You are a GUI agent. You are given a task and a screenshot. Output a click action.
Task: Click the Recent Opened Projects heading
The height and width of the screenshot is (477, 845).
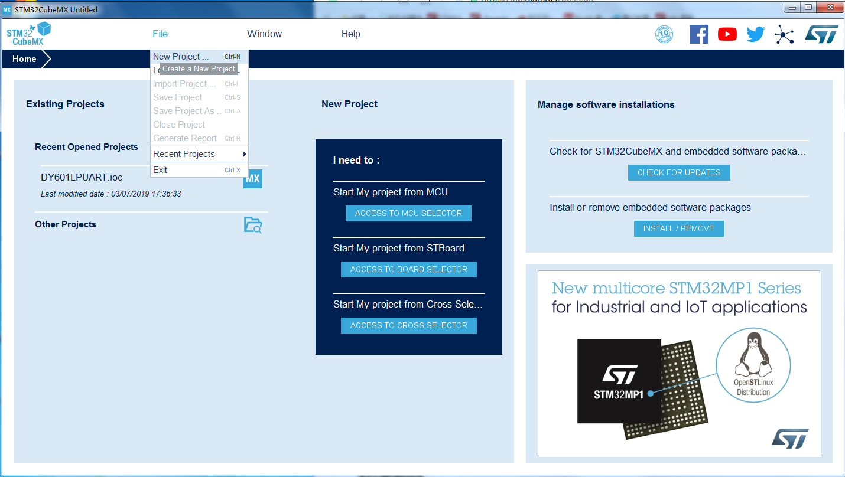pyautogui.click(x=86, y=147)
